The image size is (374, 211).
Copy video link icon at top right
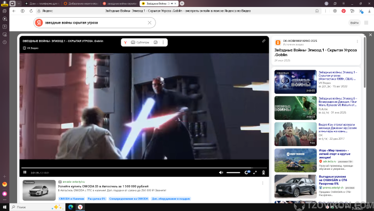(263, 41)
